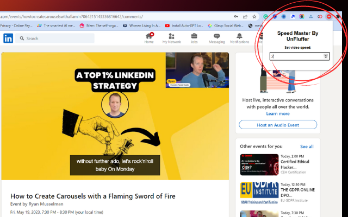Click the 'Learn more' link
This screenshot has height=217, width=348.
pos(278,113)
